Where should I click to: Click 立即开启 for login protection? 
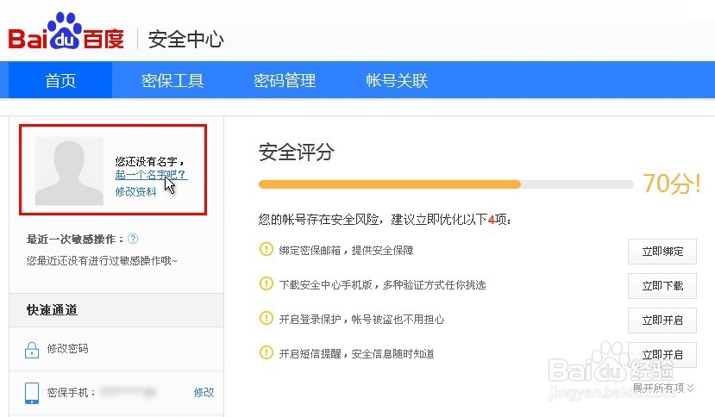point(662,321)
